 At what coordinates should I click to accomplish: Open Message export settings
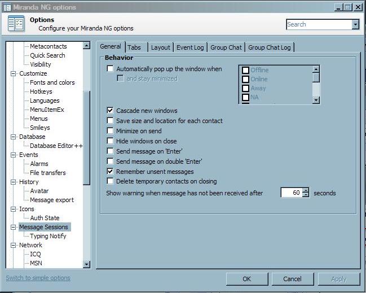52,200
